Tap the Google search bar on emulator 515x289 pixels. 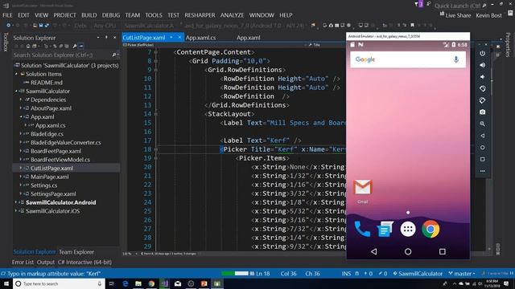pos(408,59)
